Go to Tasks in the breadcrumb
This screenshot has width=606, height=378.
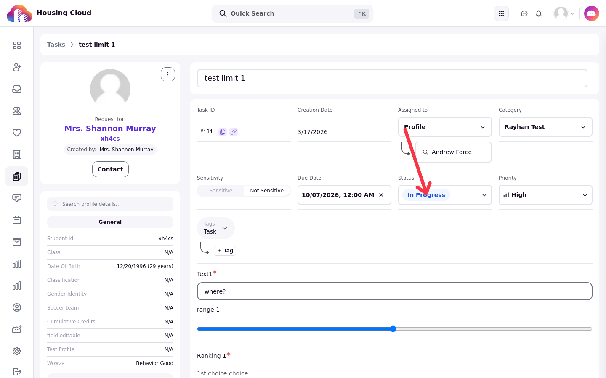coord(56,45)
